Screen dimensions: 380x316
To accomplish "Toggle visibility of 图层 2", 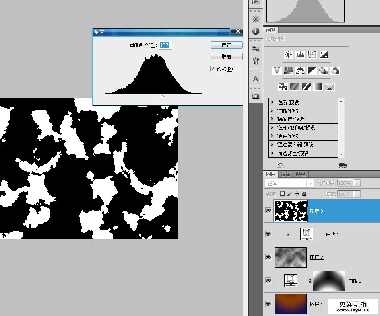I will (268, 257).
